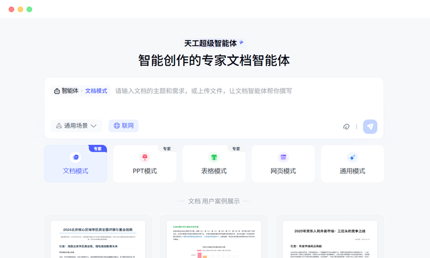Focus the document topic input field
Image resolution: width=430 pixels, height=258 pixels.
(x=204, y=91)
